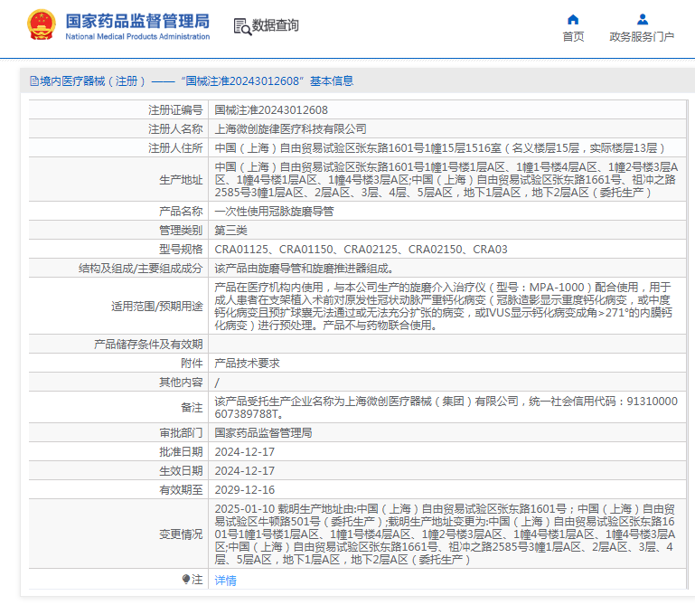The width and height of the screenshot is (695, 605).
Task: Open 政务服务门户 in the top navigation
Action: tap(642, 37)
